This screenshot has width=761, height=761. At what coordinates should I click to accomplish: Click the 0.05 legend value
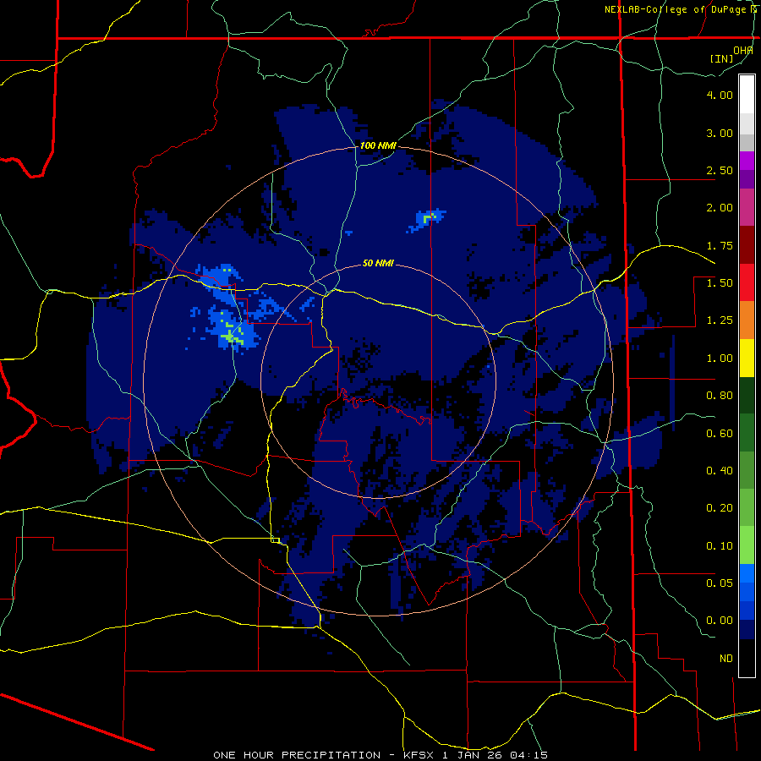click(x=720, y=583)
